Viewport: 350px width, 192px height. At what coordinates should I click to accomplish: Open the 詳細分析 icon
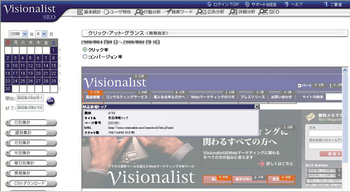pos(233,12)
